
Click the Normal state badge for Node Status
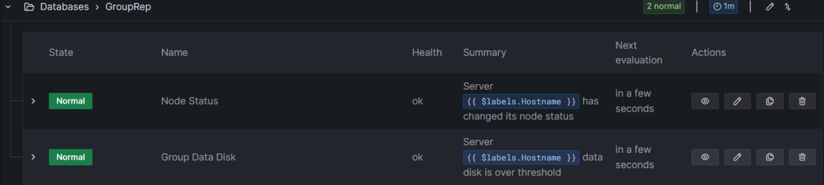click(71, 101)
